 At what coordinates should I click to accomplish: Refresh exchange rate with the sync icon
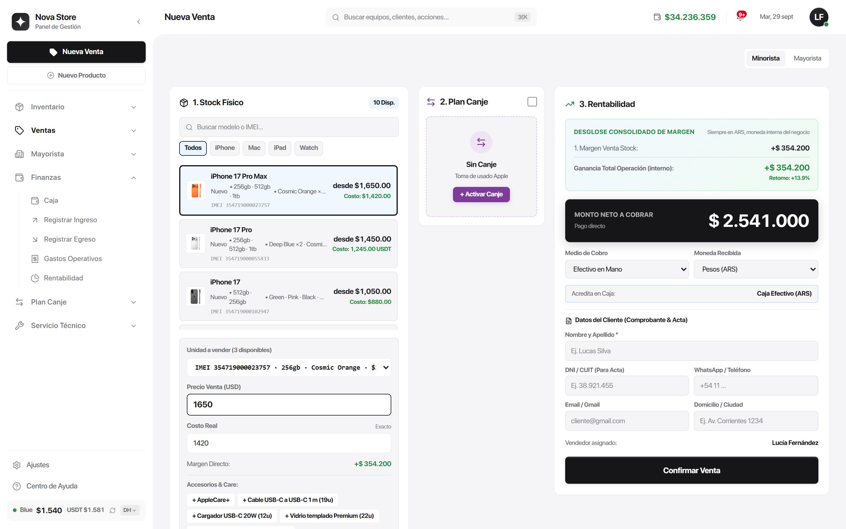(113, 510)
